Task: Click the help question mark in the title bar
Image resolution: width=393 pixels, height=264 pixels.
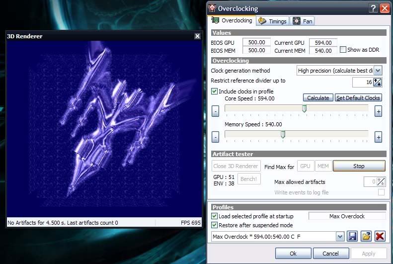Action: pyautogui.click(x=373, y=8)
